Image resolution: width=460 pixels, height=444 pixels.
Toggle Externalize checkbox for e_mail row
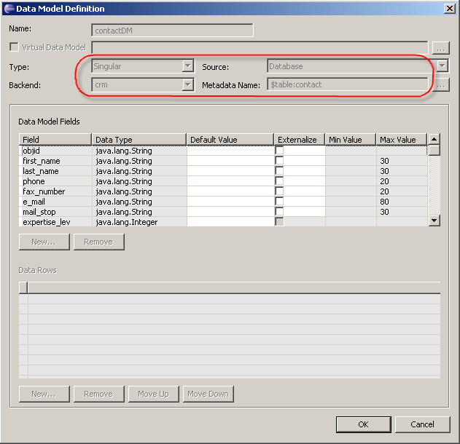coord(279,202)
